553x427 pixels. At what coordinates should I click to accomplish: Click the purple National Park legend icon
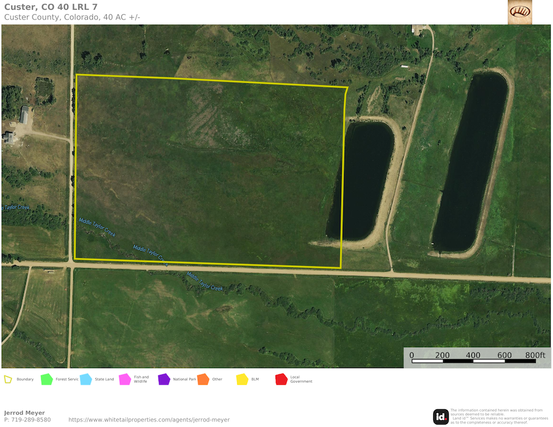click(163, 379)
